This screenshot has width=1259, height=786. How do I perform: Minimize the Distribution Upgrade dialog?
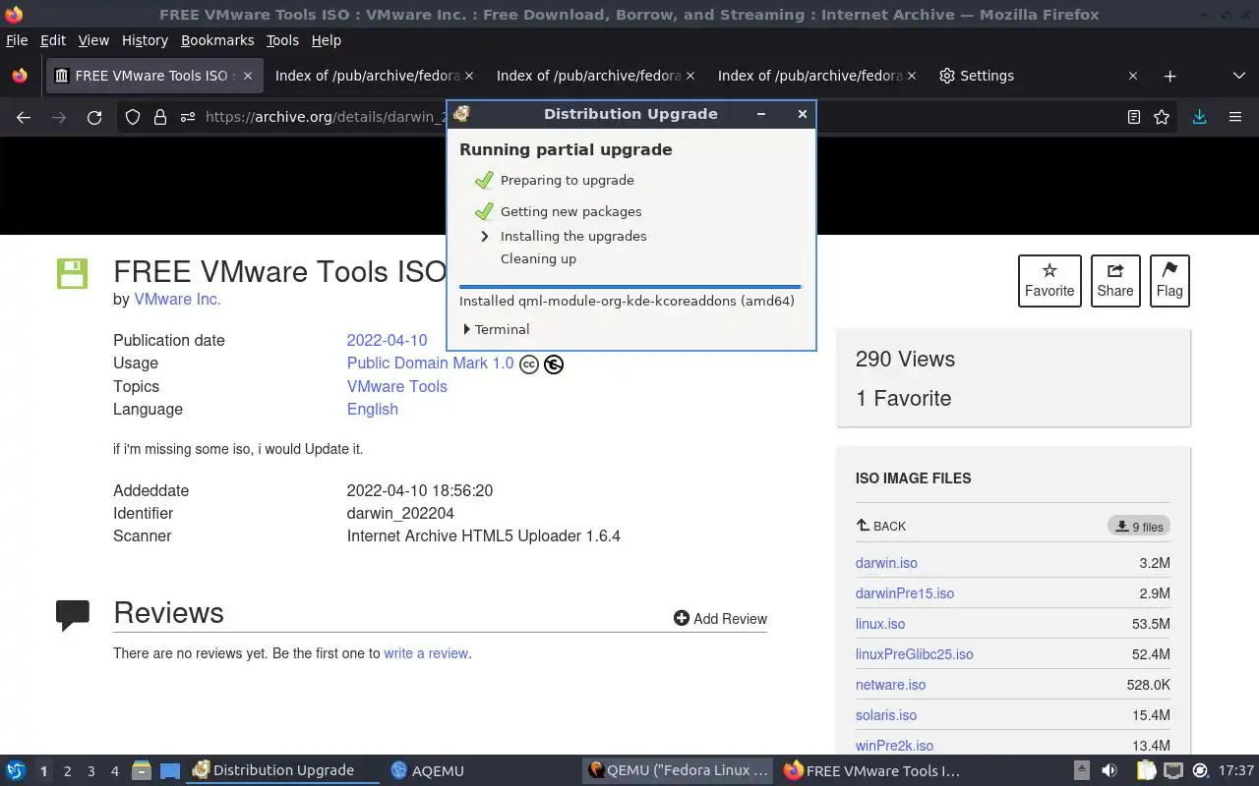[x=760, y=114]
